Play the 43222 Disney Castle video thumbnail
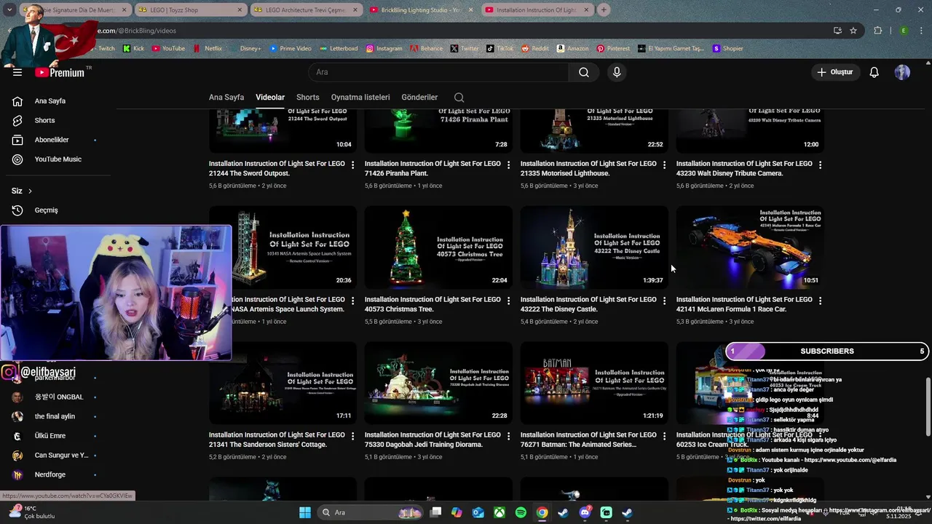932x524 pixels. coord(594,247)
